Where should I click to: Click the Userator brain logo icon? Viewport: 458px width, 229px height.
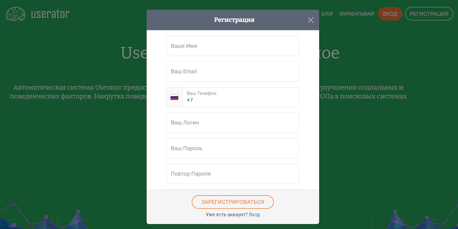15,14
